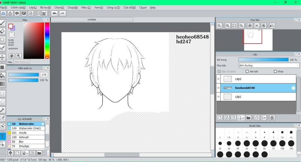Select the Smudge brush

coord(26,146)
